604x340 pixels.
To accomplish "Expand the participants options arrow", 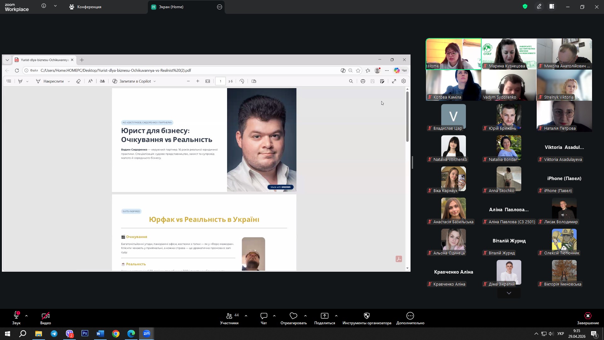I will (x=246, y=316).
